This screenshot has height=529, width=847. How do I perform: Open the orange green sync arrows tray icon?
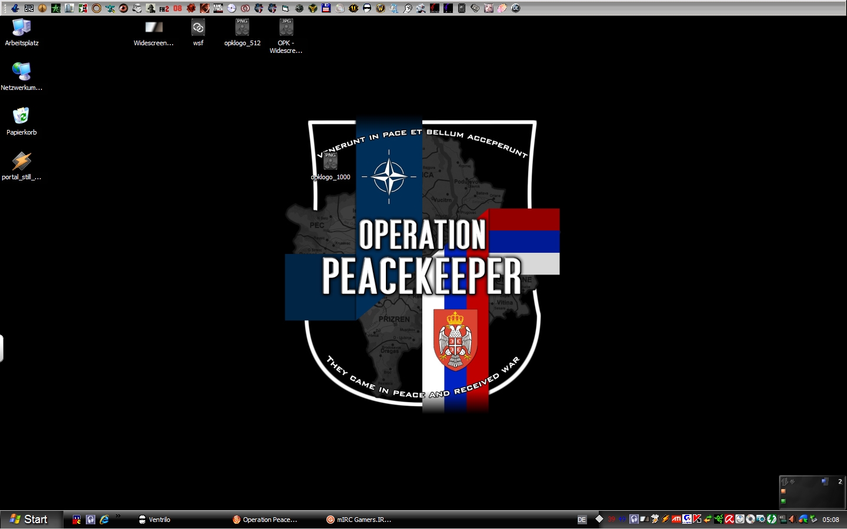click(x=708, y=519)
